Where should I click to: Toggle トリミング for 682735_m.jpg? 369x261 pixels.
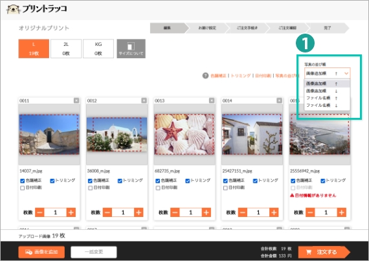coord(188,181)
